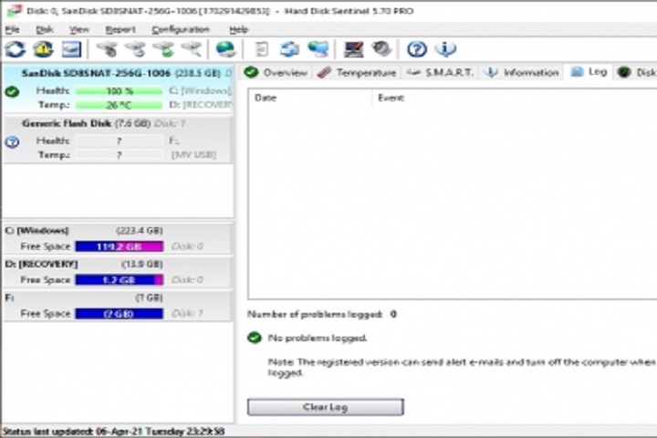Click the document report icon in toolbar
This screenshot has width=657, height=438.
[x=261, y=49]
